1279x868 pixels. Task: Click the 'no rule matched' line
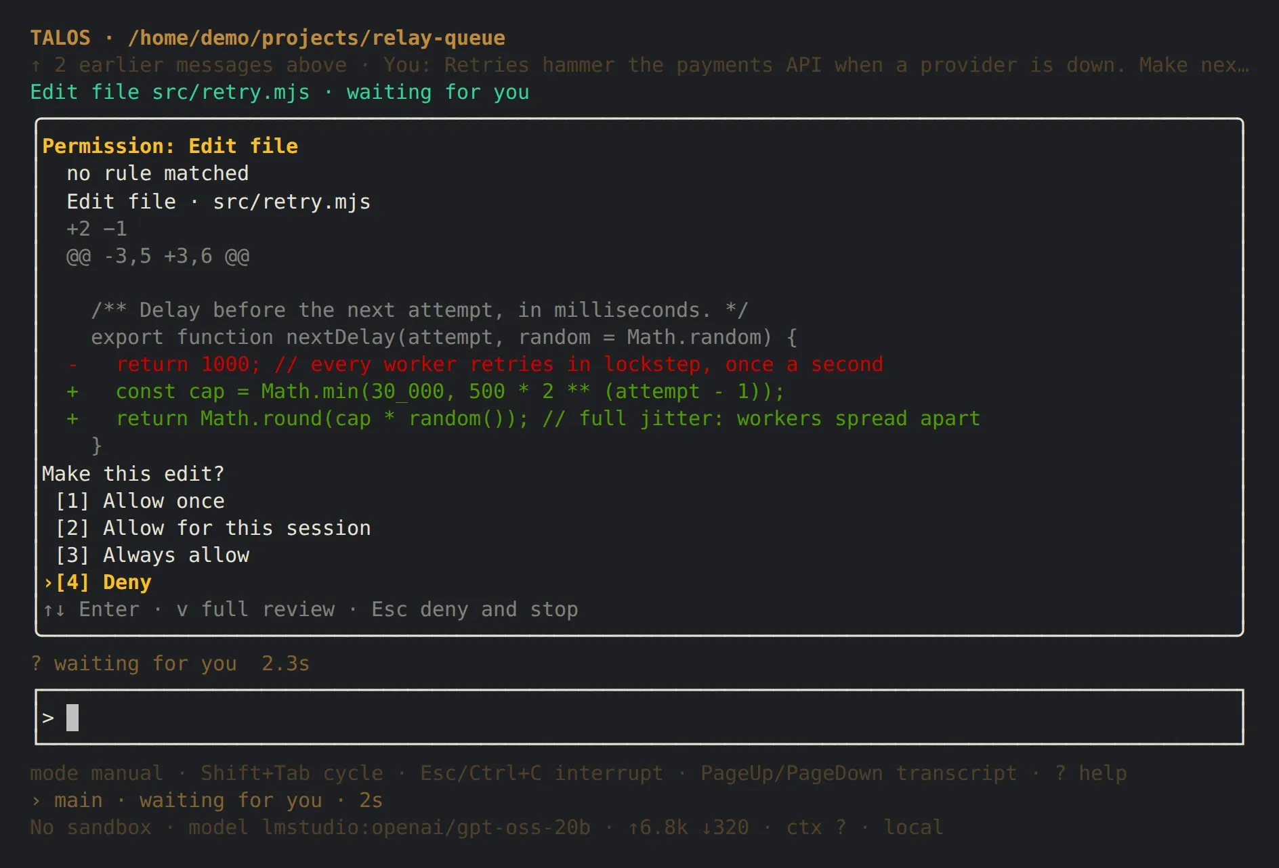158,173
